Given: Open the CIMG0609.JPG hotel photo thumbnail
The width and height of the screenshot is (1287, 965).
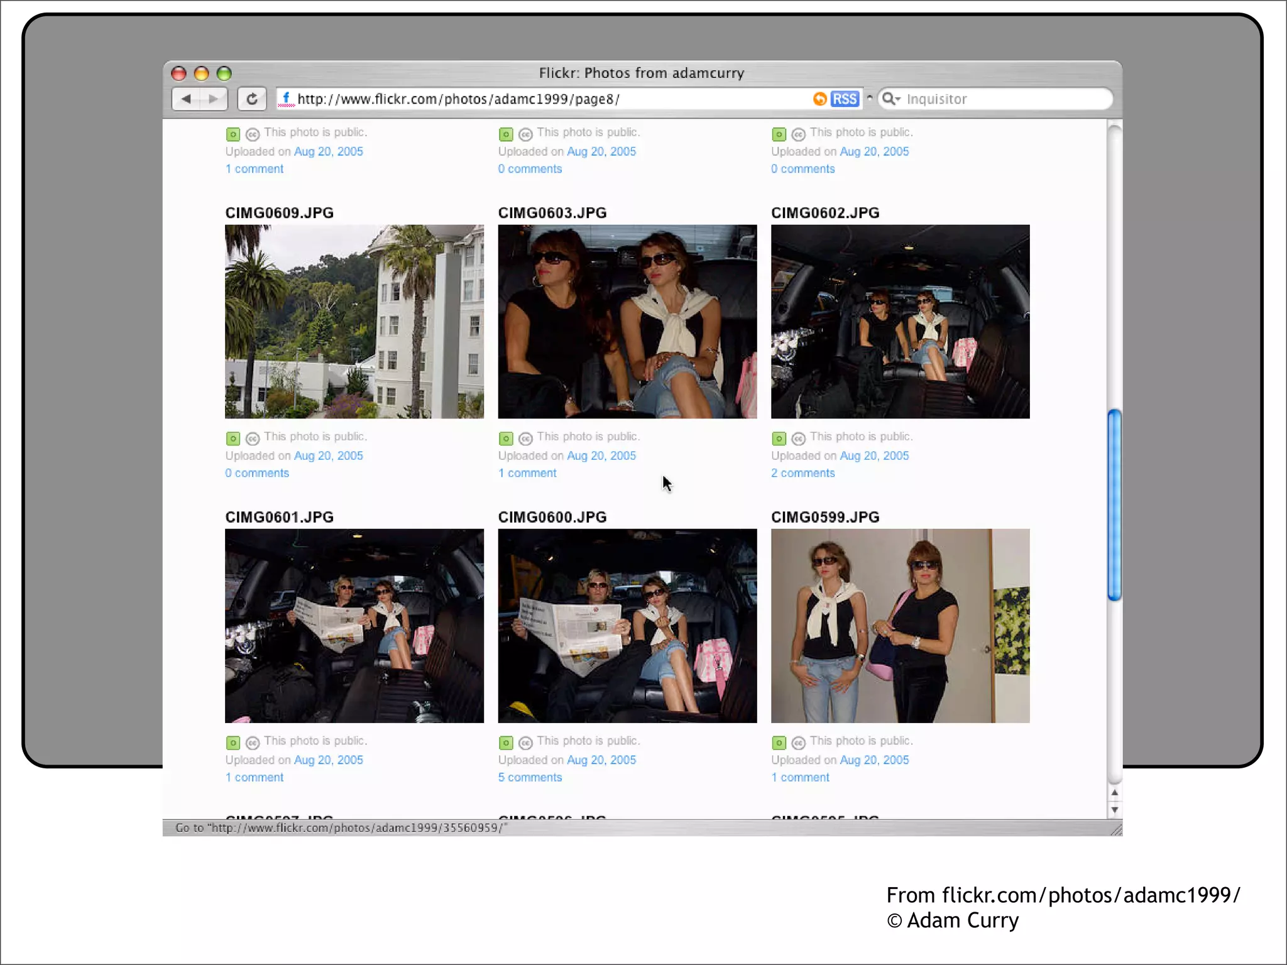Looking at the screenshot, I should click(x=354, y=322).
